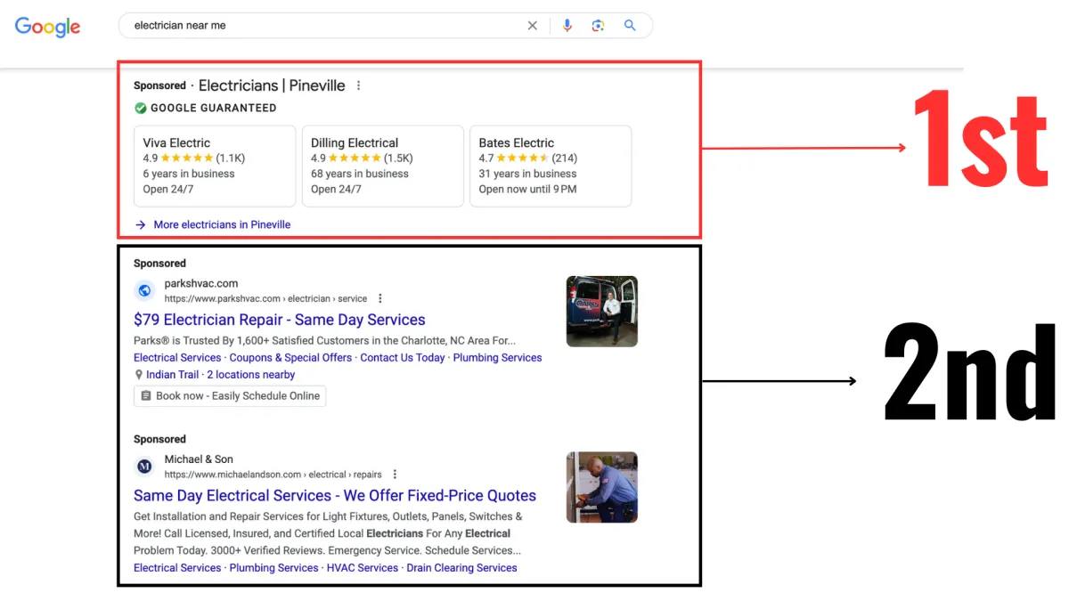Open the Same Day Electrical Services ad headline
This screenshot has height=601, width=1069.
[335, 496]
